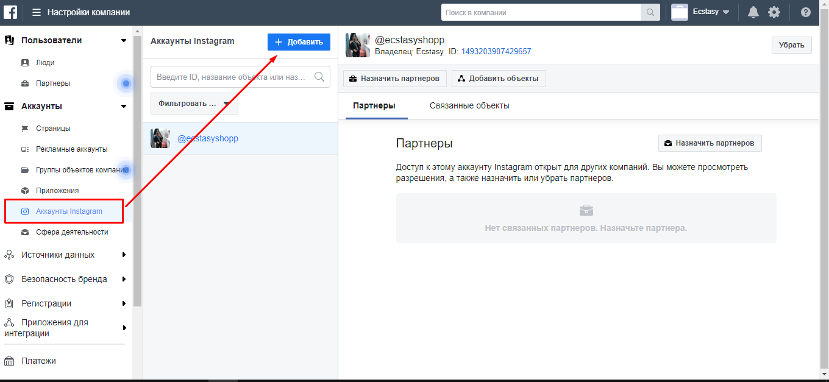Open Партнеры in the sidebar
This screenshot has height=382, width=829.
53,83
